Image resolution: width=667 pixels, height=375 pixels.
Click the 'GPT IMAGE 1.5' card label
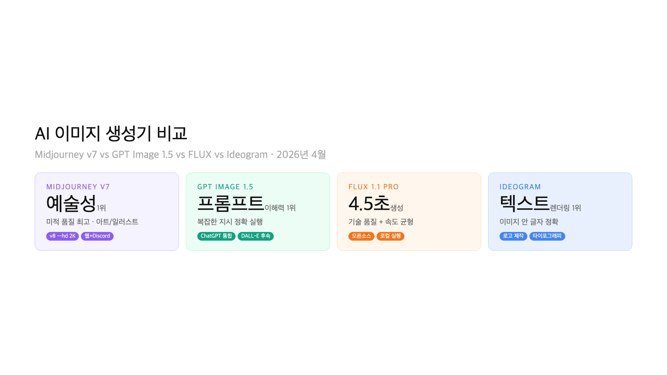point(225,187)
